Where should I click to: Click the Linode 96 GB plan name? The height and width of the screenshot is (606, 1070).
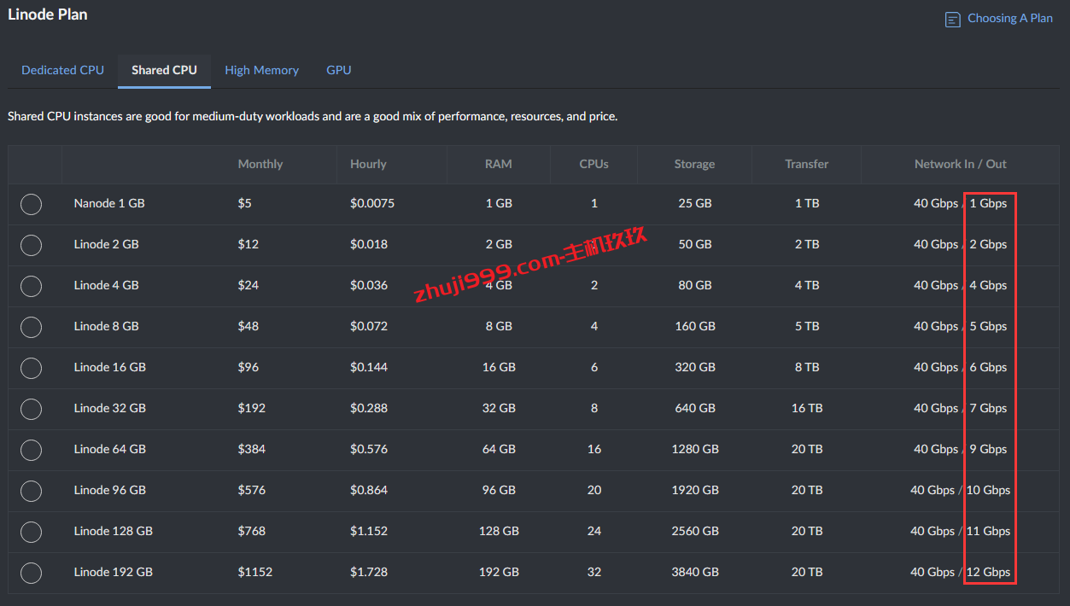pyautogui.click(x=110, y=490)
